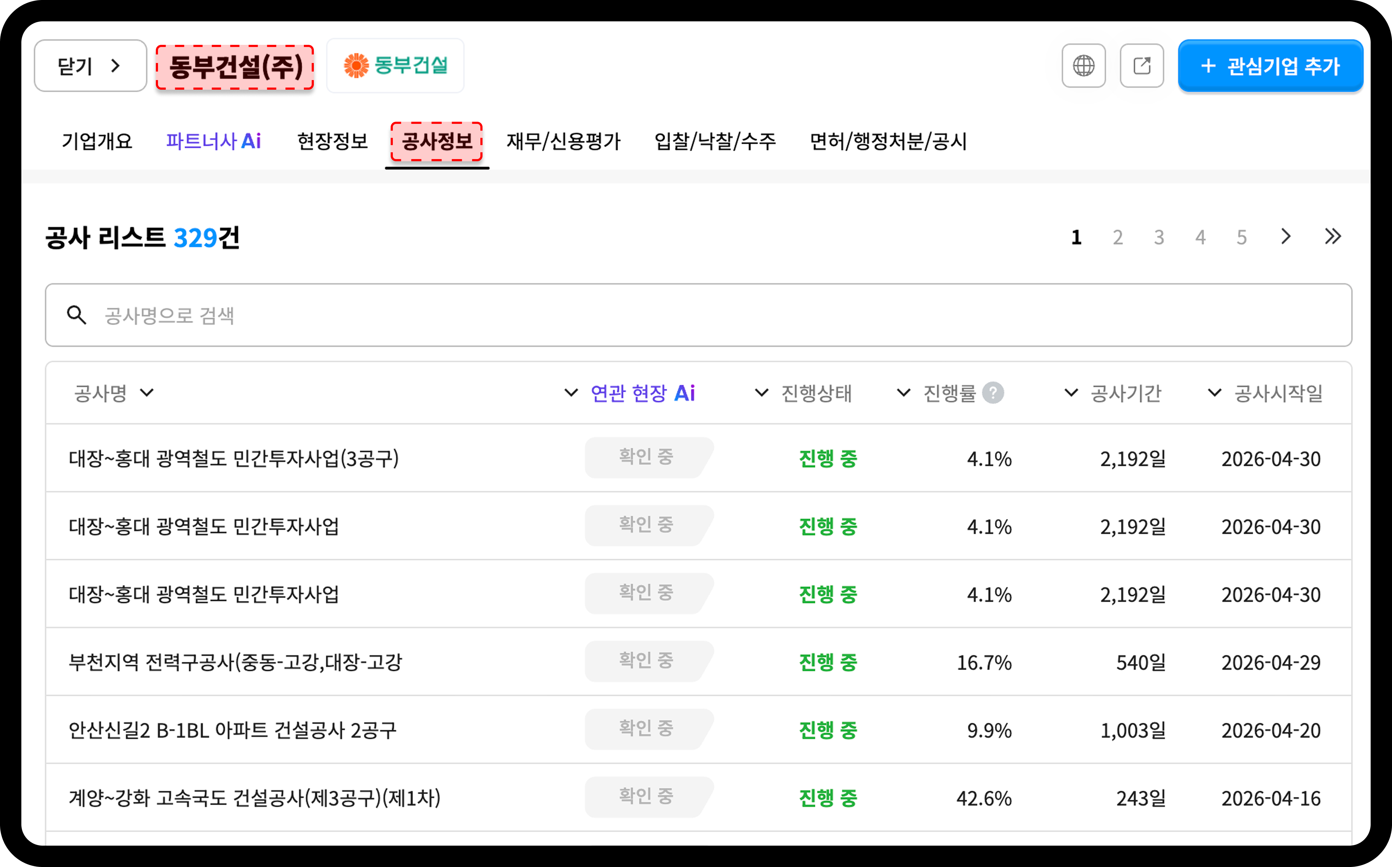Image resolution: width=1392 pixels, height=867 pixels.
Task: Jump to last page double arrow
Action: pos(1332,236)
